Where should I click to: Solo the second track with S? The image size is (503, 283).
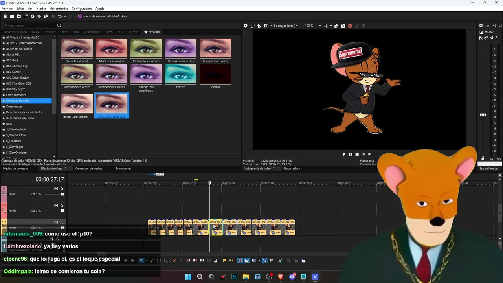[62, 205]
